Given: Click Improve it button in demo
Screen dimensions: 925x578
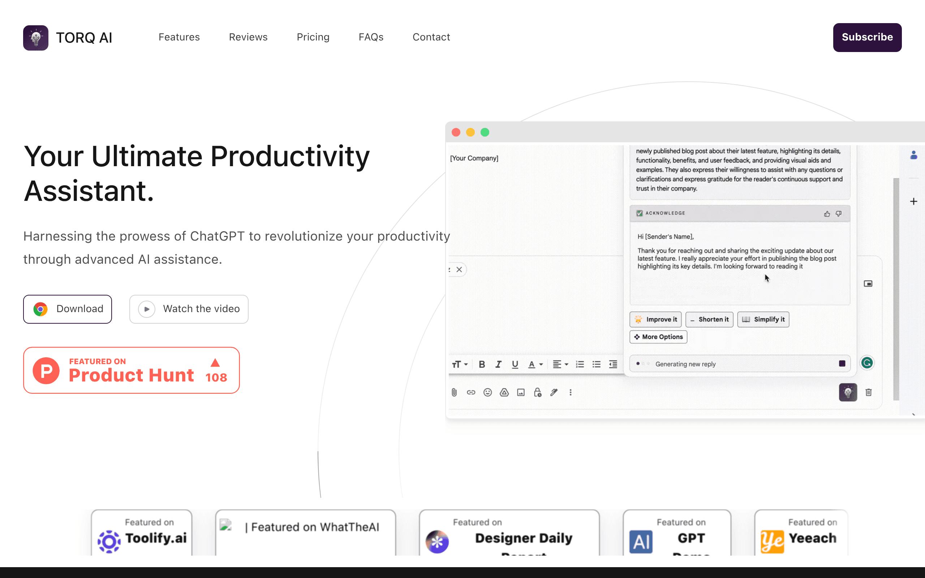Looking at the screenshot, I should [x=655, y=319].
